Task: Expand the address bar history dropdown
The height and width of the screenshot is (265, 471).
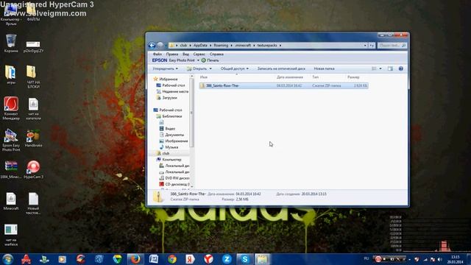Action: pyautogui.click(x=365, y=46)
